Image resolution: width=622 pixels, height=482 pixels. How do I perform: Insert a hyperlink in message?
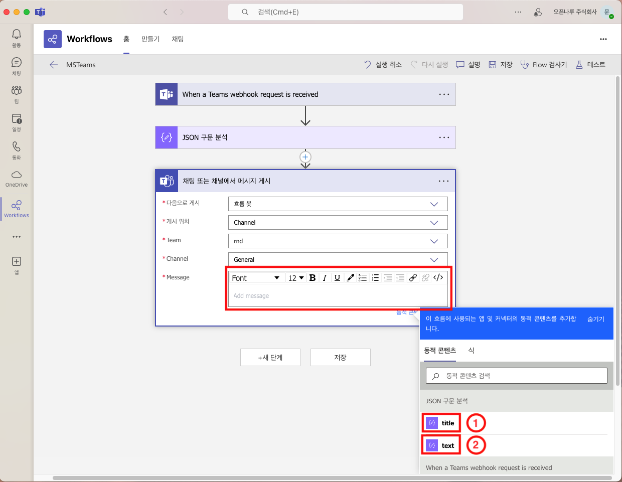[413, 278]
